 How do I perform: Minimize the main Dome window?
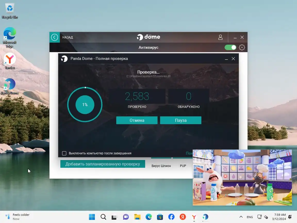(x=235, y=37)
